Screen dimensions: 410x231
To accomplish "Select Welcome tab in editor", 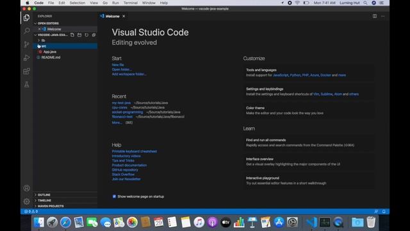I will coord(113,16).
